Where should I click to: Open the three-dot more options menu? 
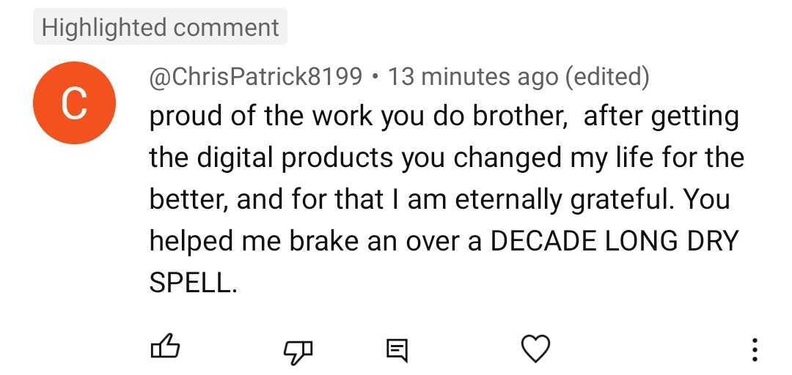755,349
